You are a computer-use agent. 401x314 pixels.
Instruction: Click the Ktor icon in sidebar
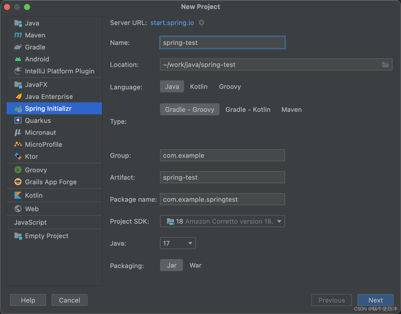pyautogui.click(x=18, y=157)
